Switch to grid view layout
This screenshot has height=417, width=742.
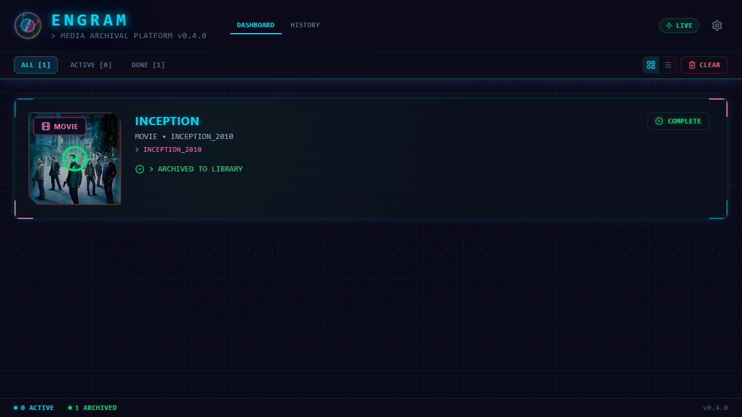pyautogui.click(x=651, y=65)
